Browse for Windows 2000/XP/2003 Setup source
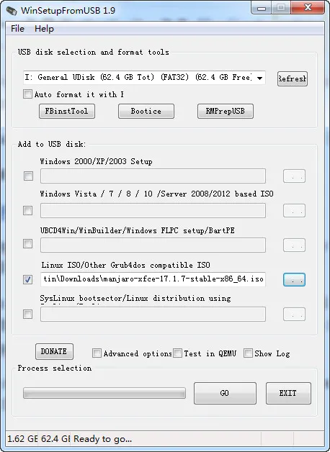Image resolution: width=330 pixels, height=452 pixels. [x=294, y=176]
